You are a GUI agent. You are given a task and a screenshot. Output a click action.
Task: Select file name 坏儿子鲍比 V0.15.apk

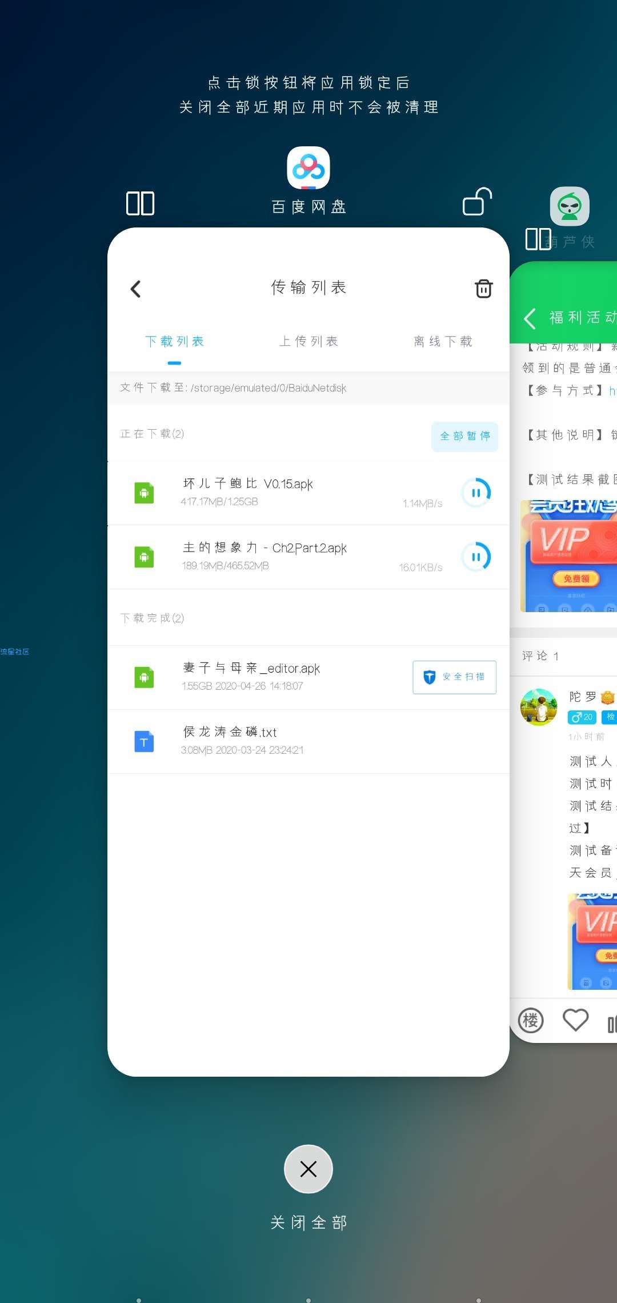pyautogui.click(x=248, y=484)
